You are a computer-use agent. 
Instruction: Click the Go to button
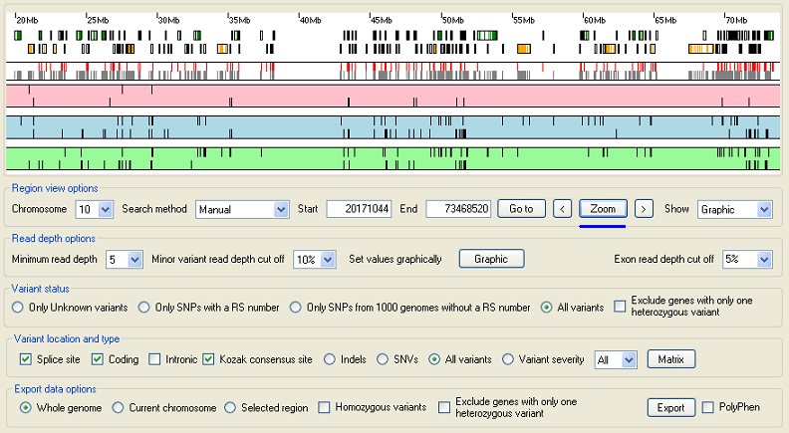(521, 209)
